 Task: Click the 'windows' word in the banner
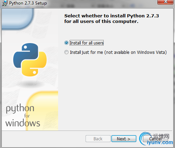coord(23,123)
